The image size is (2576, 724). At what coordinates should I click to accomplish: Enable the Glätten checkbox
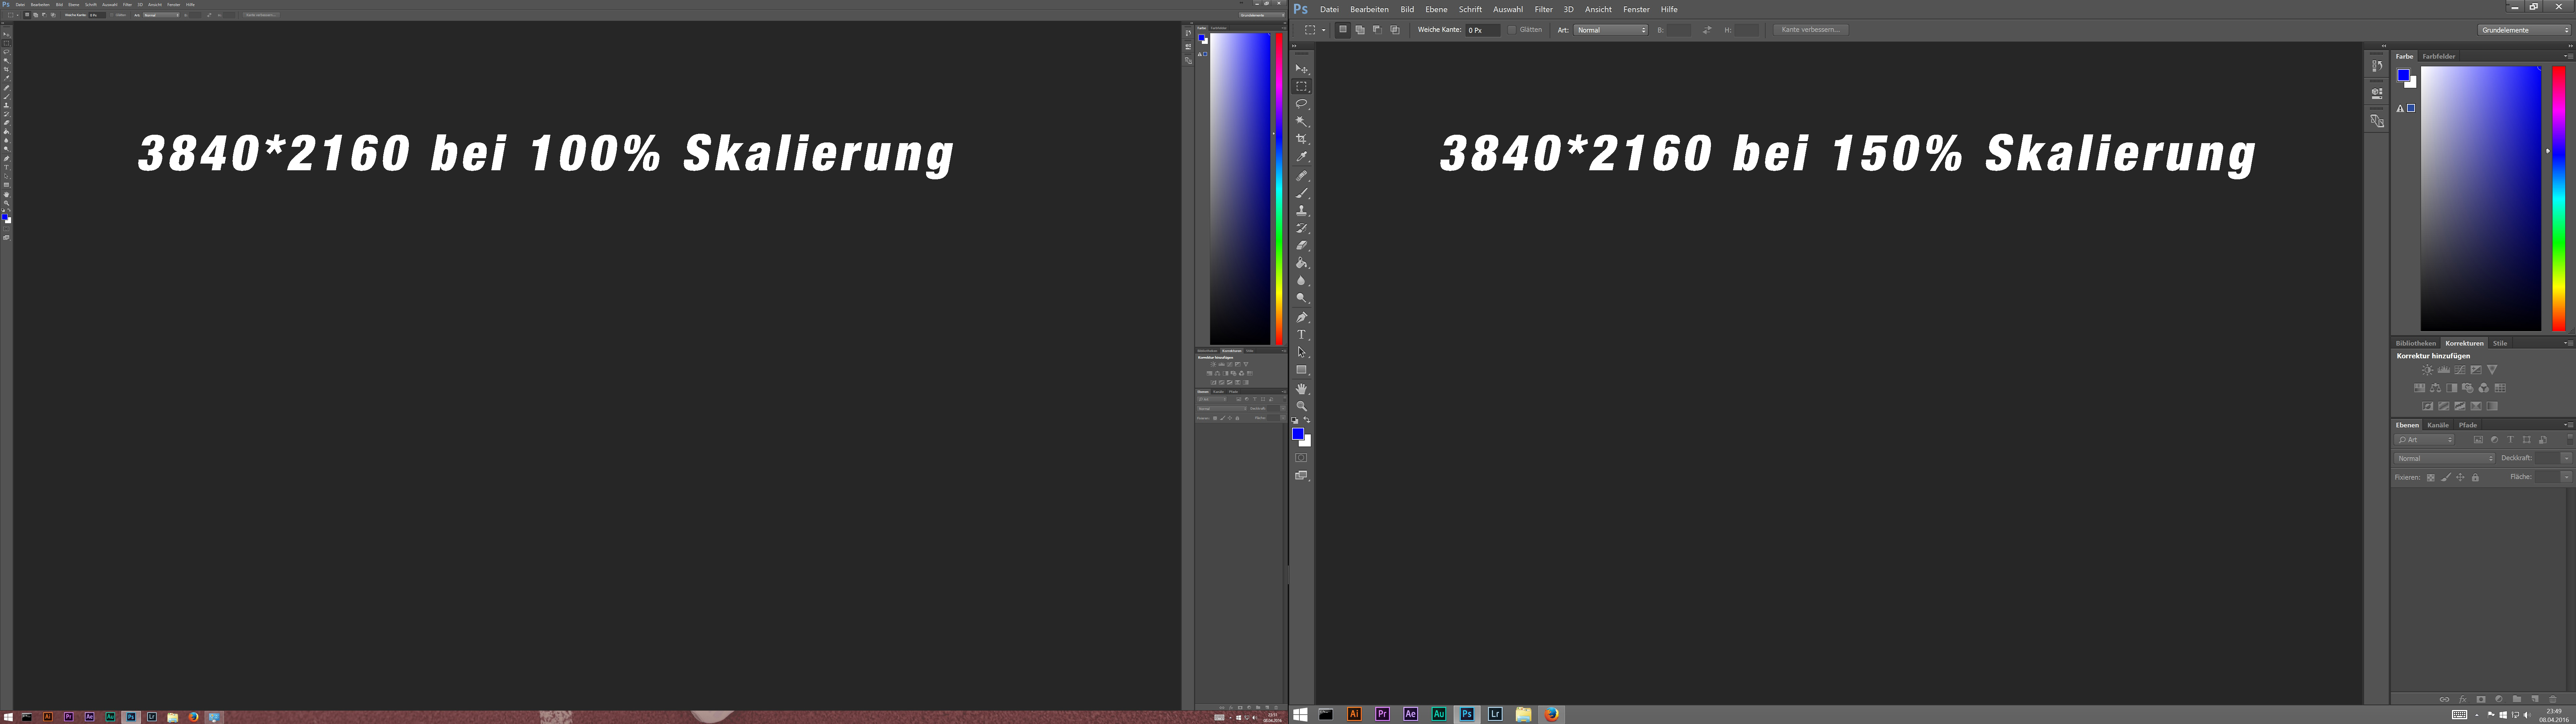click(x=1512, y=30)
